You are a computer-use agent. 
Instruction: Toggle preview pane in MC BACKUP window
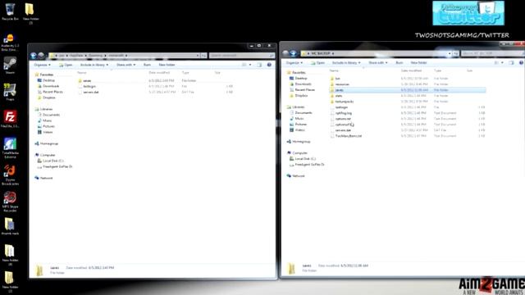511,63
